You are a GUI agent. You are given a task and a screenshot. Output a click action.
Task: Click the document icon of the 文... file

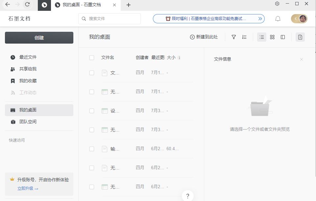pyautogui.click(x=105, y=73)
